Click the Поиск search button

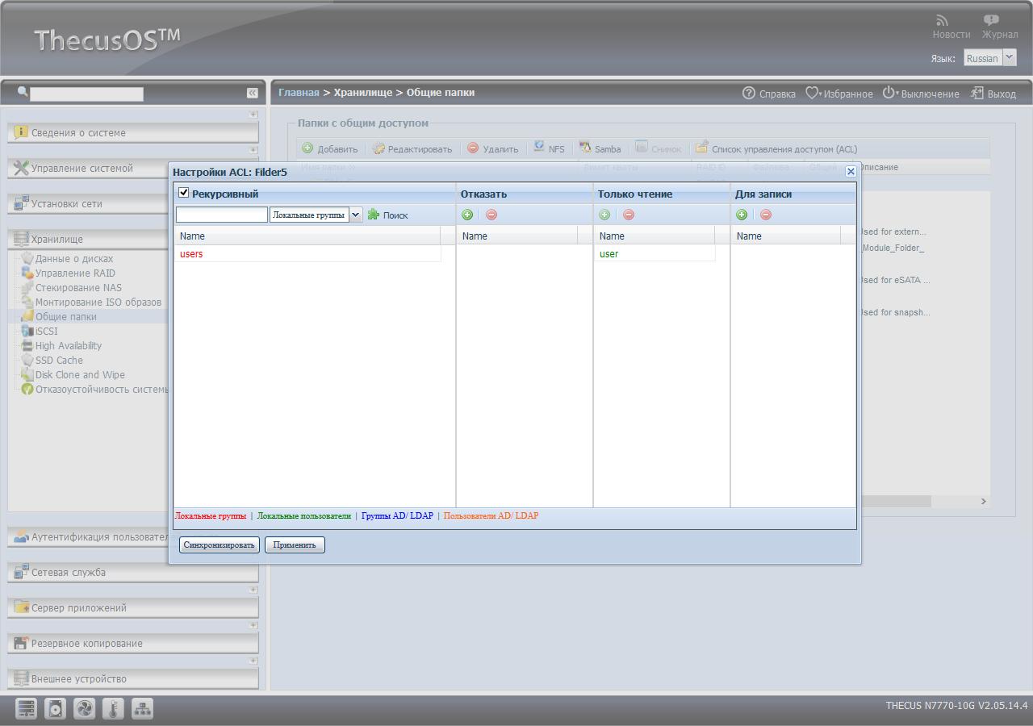coord(388,215)
